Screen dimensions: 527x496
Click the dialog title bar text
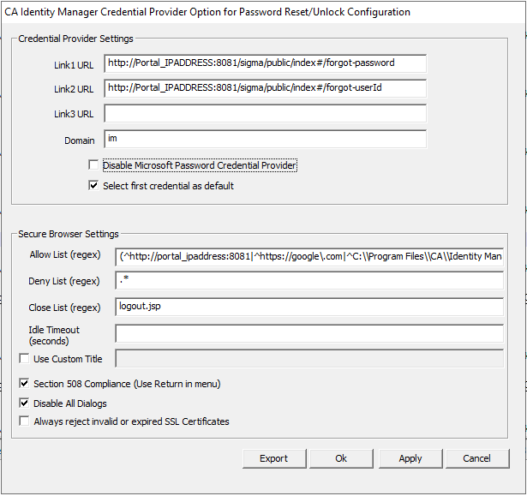(207, 12)
